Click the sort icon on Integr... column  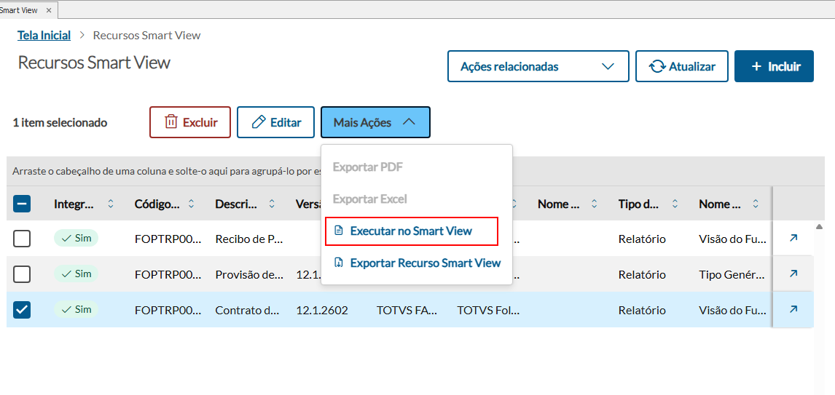111,204
